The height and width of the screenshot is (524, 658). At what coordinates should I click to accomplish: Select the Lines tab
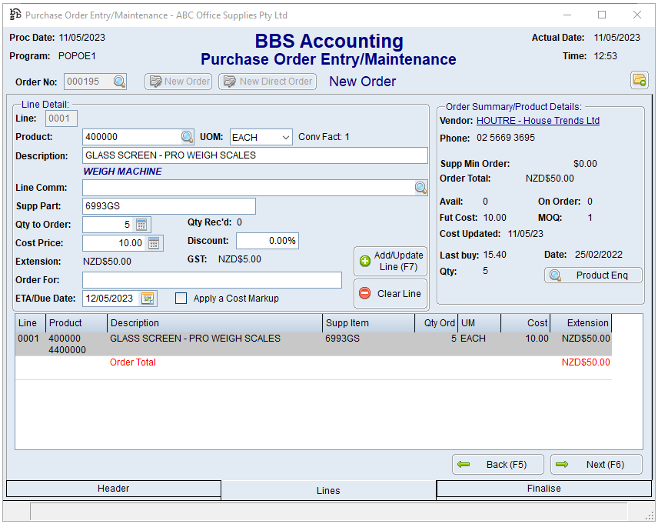328,490
